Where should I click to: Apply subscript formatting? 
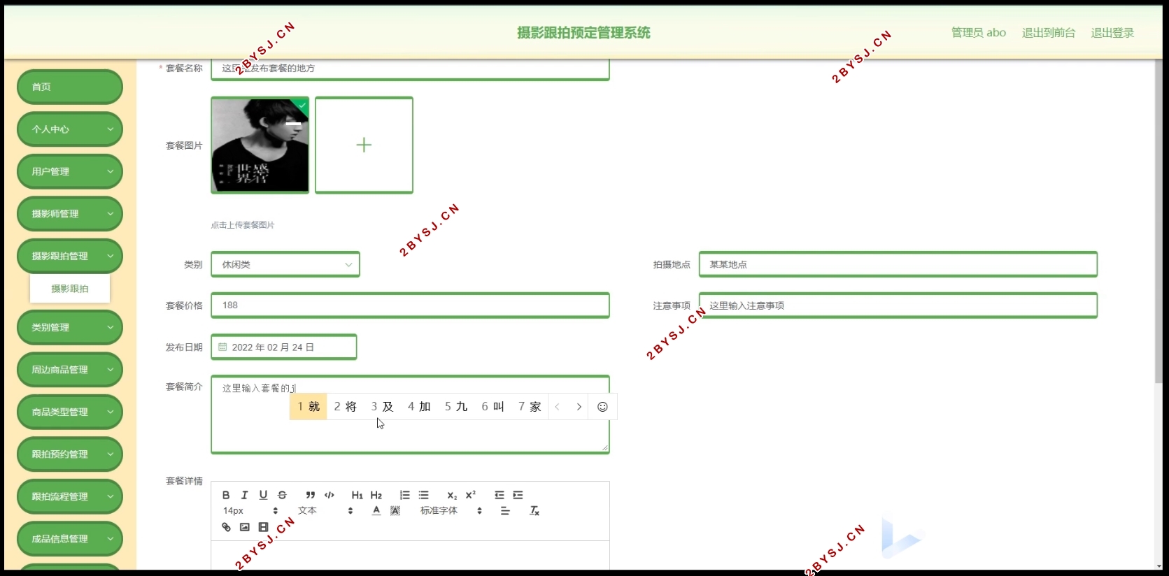coord(452,495)
